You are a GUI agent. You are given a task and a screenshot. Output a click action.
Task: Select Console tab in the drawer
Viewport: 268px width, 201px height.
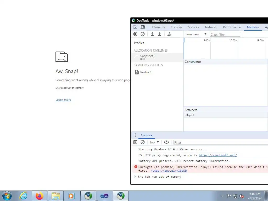click(x=147, y=135)
